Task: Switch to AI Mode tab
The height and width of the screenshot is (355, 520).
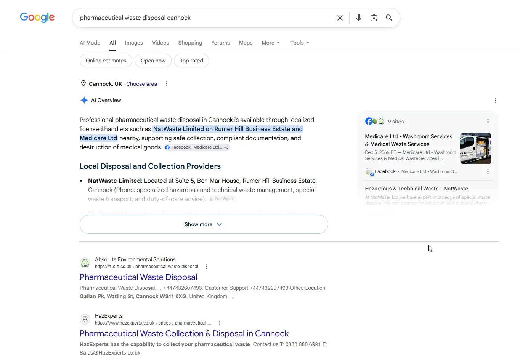Action: (x=90, y=43)
